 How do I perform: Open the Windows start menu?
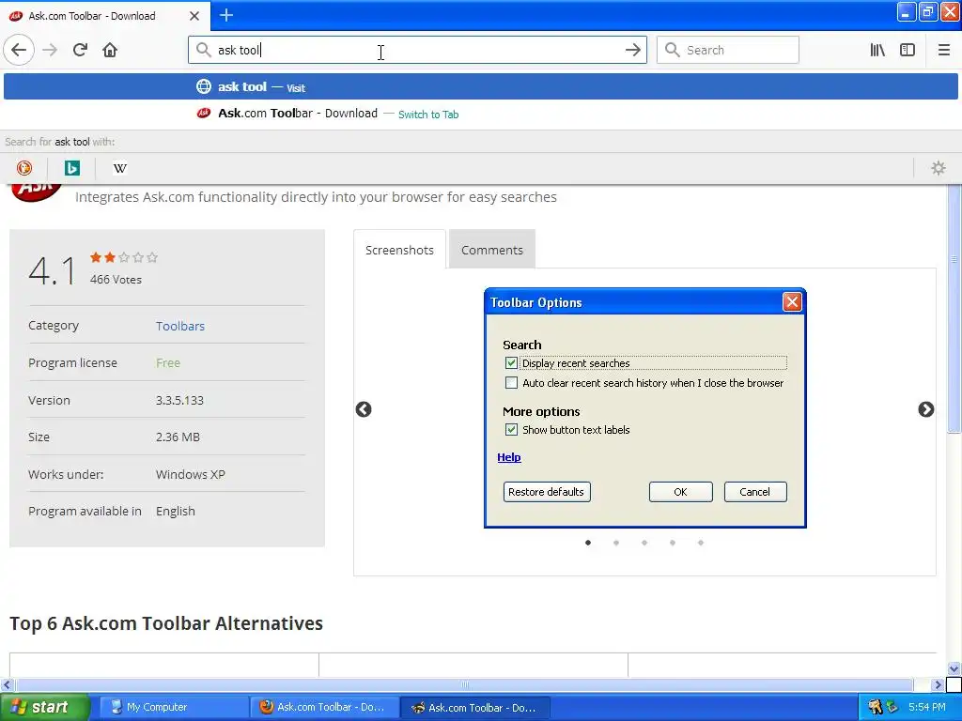click(44, 707)
